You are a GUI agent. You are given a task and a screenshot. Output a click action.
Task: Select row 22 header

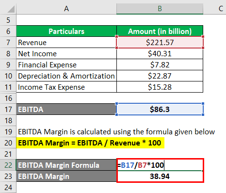[x=8, y=165]
